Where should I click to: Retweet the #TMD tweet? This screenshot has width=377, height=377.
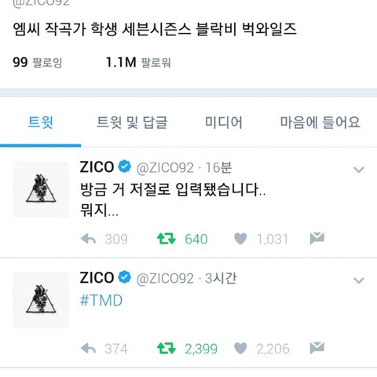tap(167, 349)
